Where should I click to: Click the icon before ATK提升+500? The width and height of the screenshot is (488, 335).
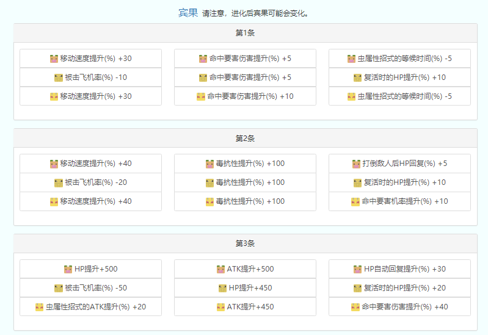(221, 269)
